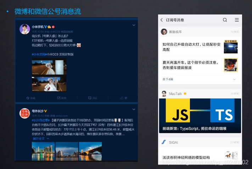Screen dimensions: 252x169
Task: Open 备胎说车 account avatar
Action: (164, 32)
